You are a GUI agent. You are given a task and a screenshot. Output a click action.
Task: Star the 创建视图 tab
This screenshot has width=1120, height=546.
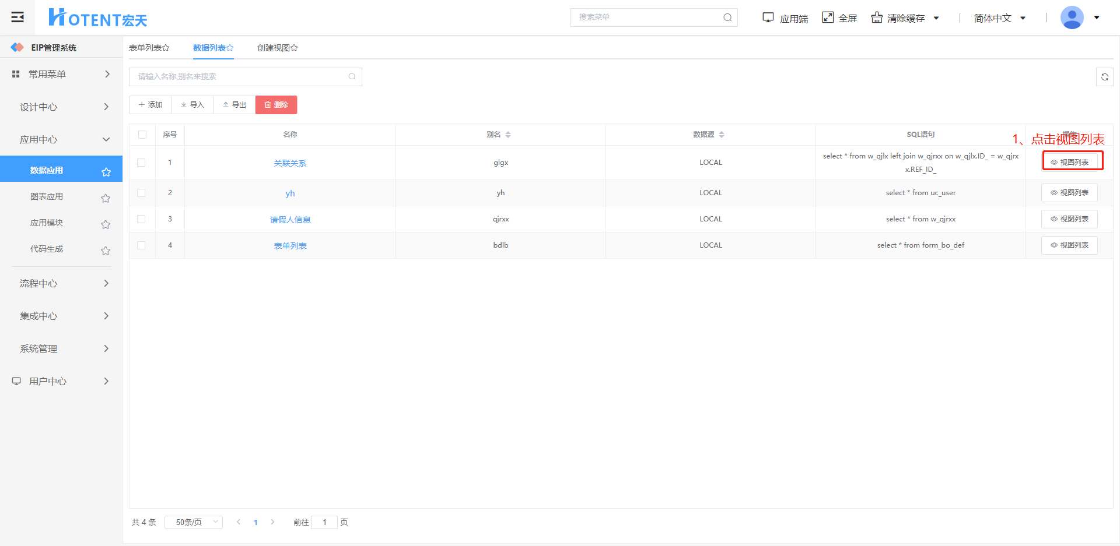click(295, 48)
